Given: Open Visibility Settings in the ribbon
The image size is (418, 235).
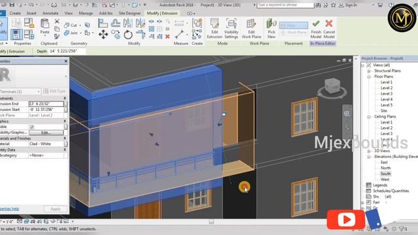Looking at the screenshot, I should click(231, 29).
